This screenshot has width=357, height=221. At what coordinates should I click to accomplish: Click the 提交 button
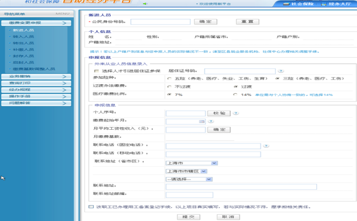[189, 217]
